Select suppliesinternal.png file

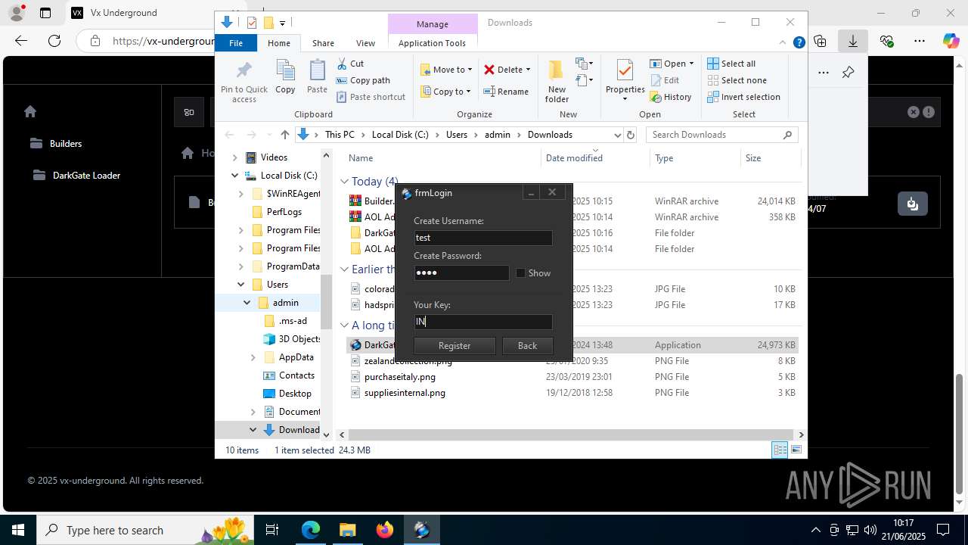point(405,393)
